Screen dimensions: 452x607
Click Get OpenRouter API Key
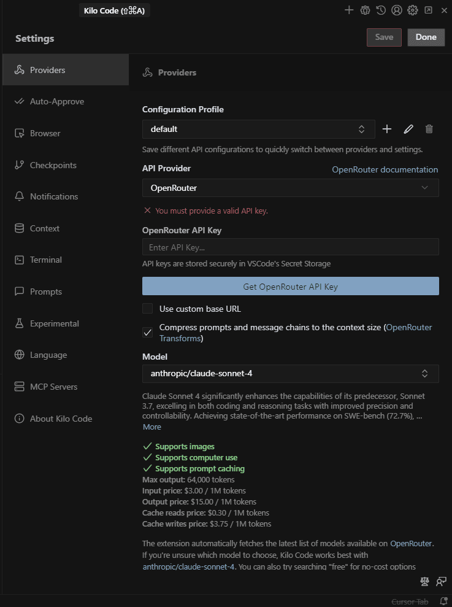(290, 286)
